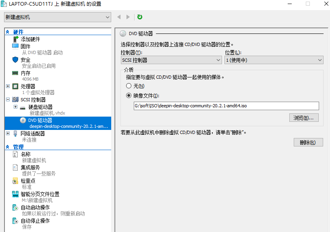Minimize the settings window
This screenshot has width=330, height=232.
(x=290, y=4)
